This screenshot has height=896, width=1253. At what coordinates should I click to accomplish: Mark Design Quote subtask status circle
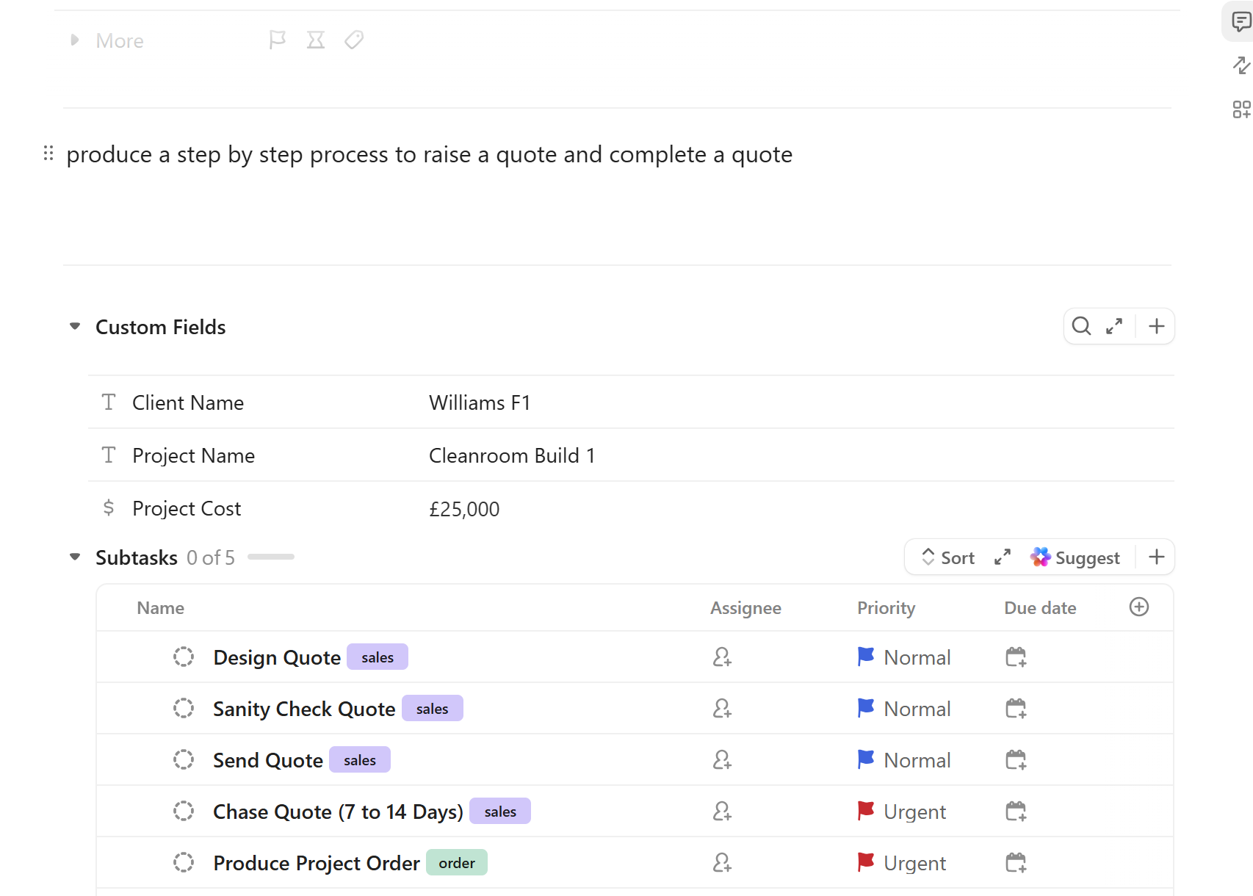click(184, 657)
